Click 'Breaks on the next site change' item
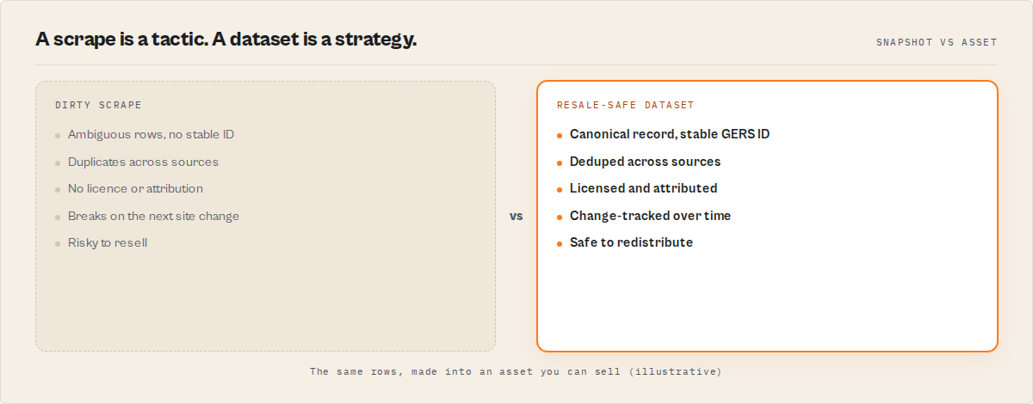 click(x=154, y=216)
